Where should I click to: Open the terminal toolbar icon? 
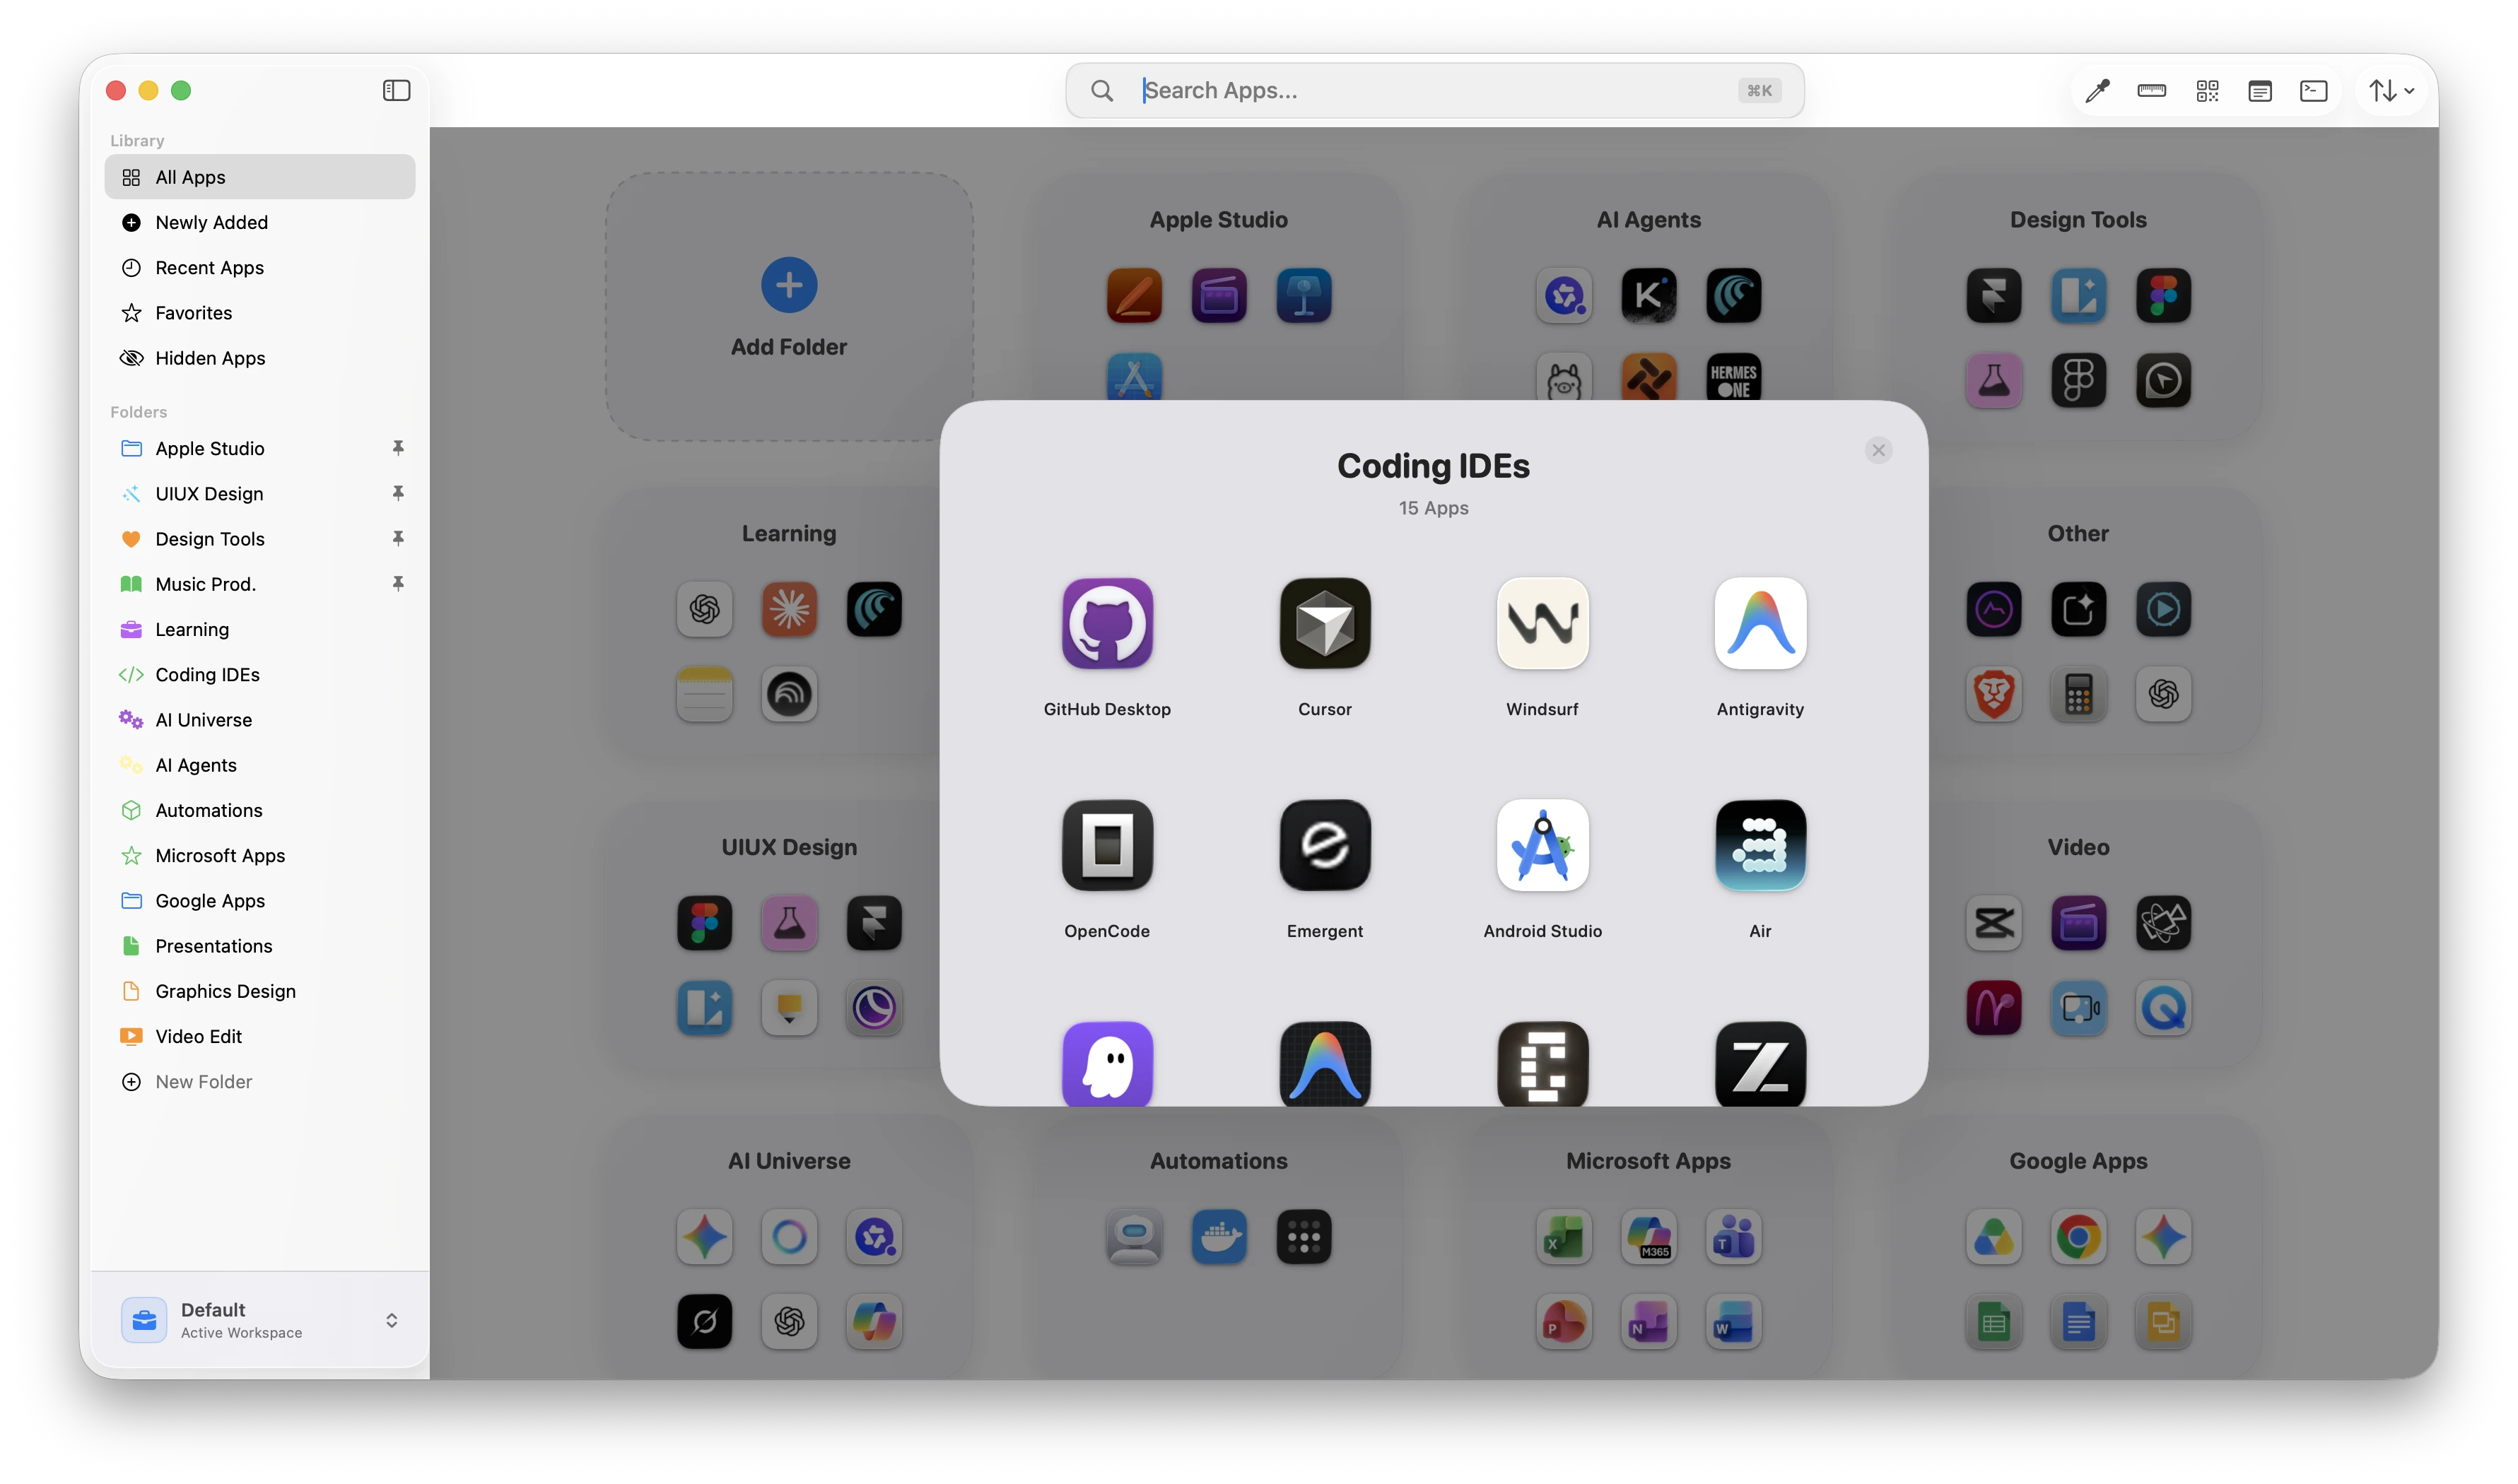[2313, 91]
